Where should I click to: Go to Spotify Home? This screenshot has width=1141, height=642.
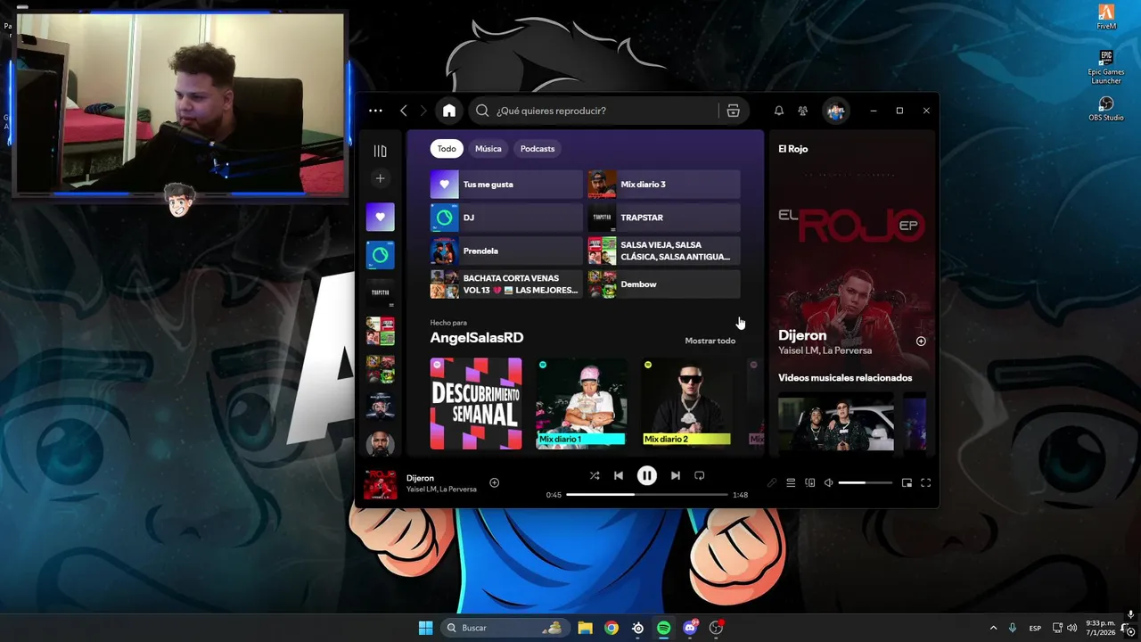pos(449,111)
